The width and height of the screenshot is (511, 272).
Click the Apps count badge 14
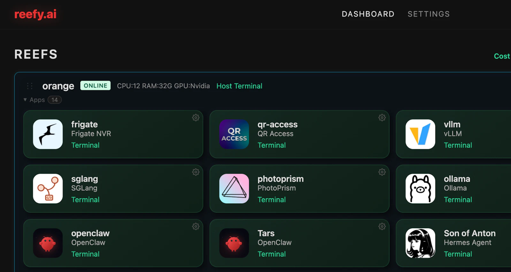coord(55,100)
